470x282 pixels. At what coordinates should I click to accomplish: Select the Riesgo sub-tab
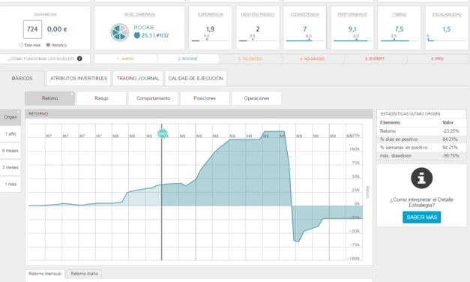click(x=101, y=98)
